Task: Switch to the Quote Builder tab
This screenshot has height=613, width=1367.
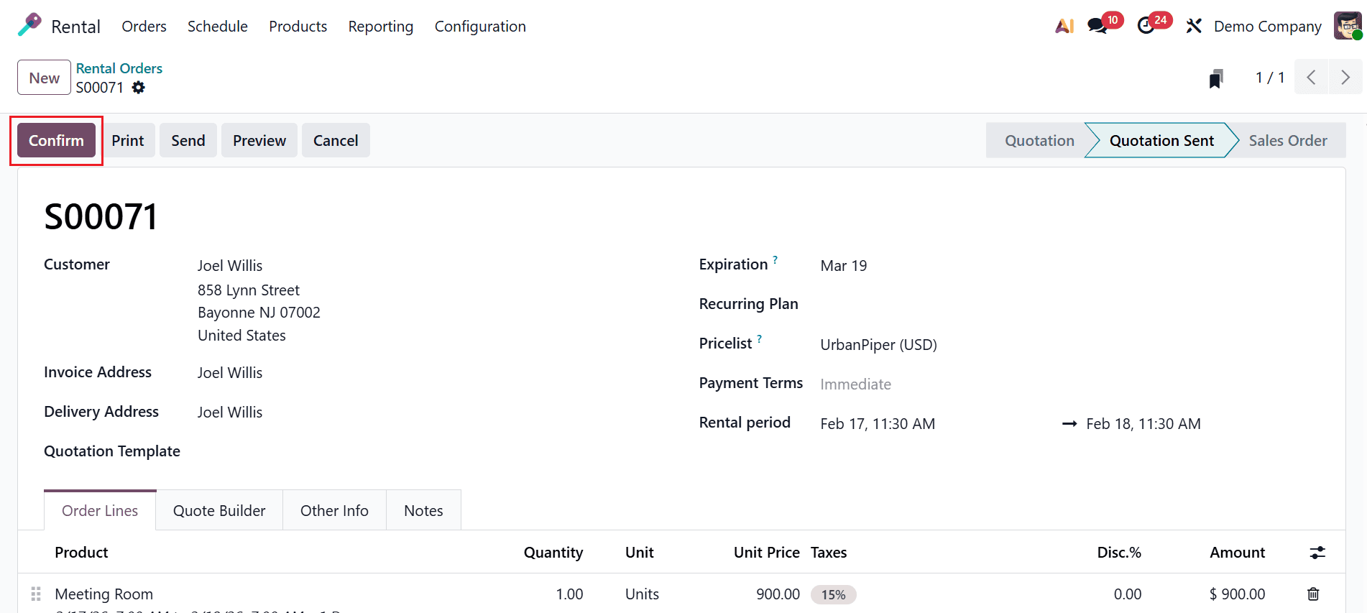Action: click(x=219, y=510)
